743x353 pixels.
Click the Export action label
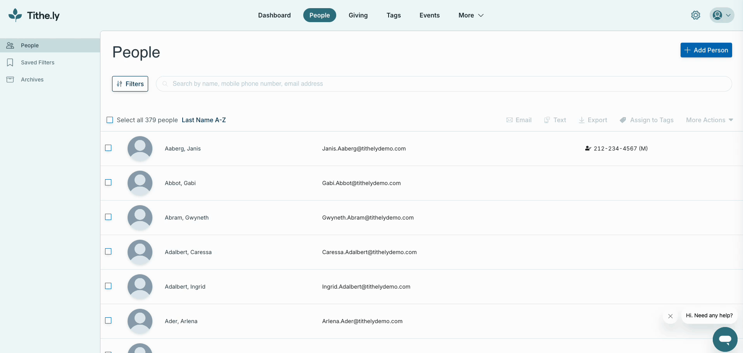click(597, 120)
